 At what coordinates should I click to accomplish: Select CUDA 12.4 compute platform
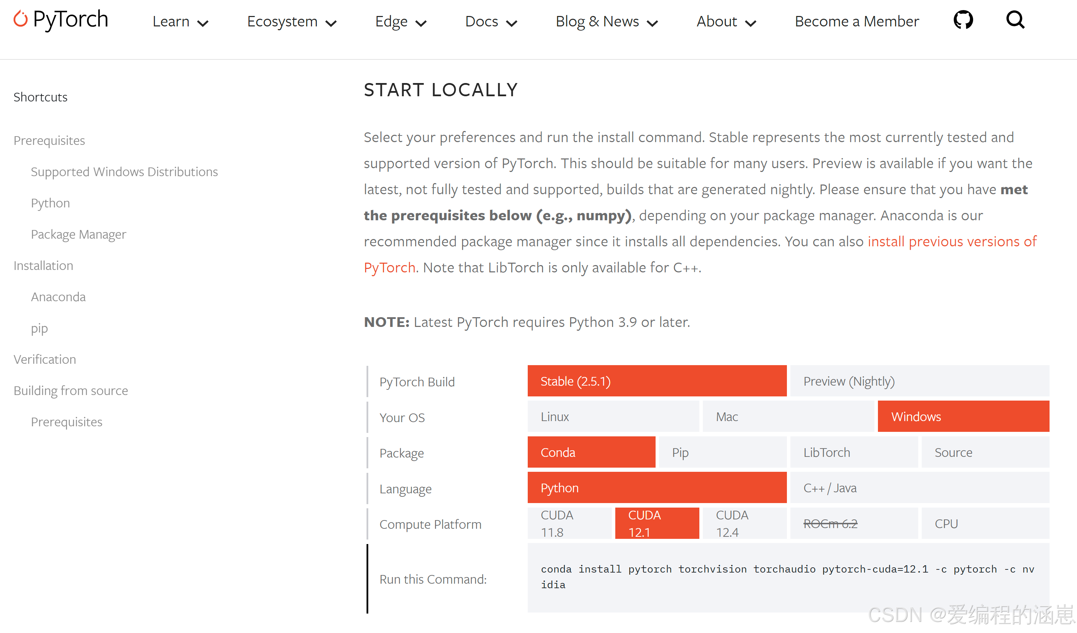pos(745,523)
